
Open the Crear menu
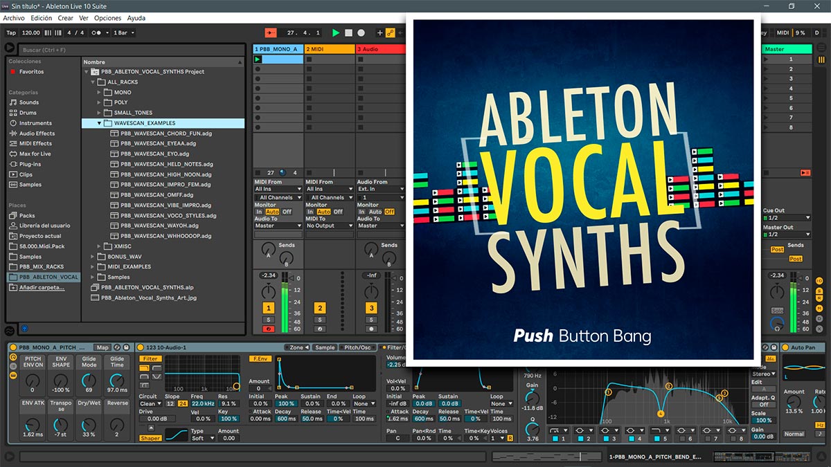tap(66, 18)
